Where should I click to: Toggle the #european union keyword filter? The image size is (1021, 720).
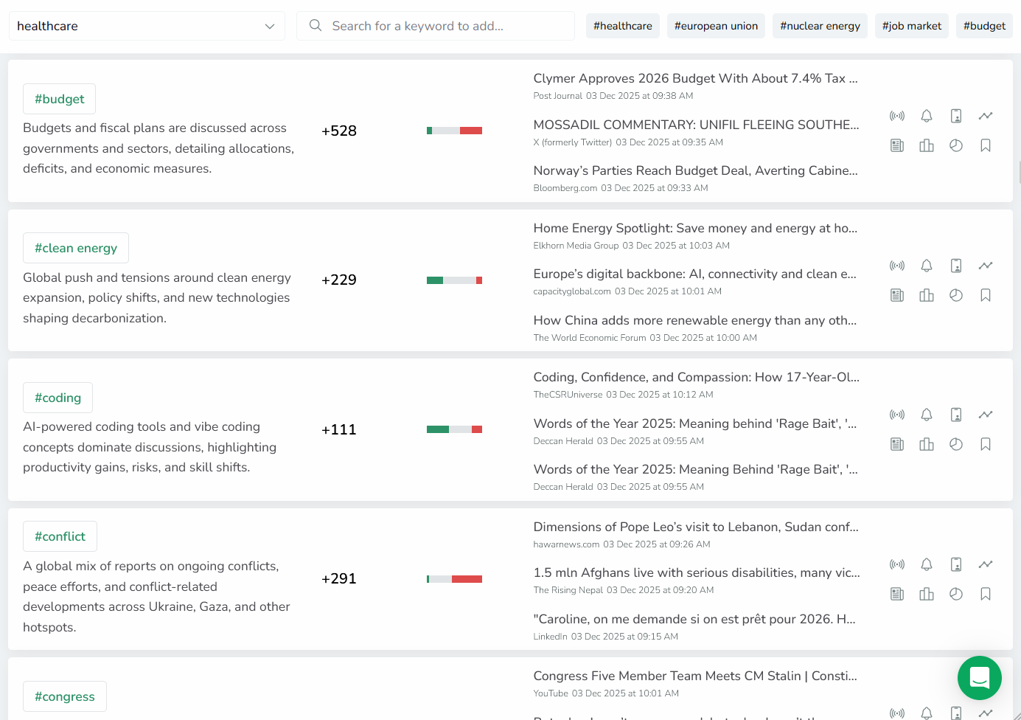click(x=716, y=25)
